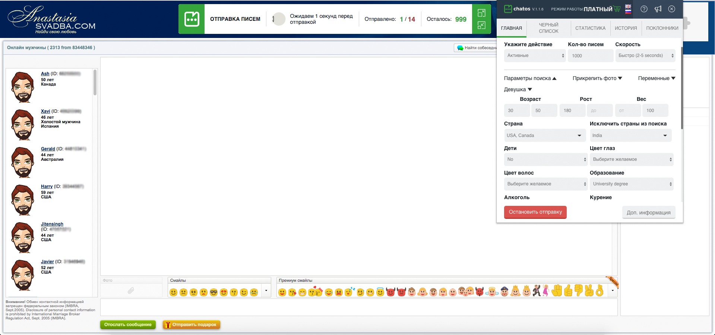The image size is (715, 335).
Task: Click 'Отправить подарок' orange button
Action: pyautogui.click(x=192, y=325)
